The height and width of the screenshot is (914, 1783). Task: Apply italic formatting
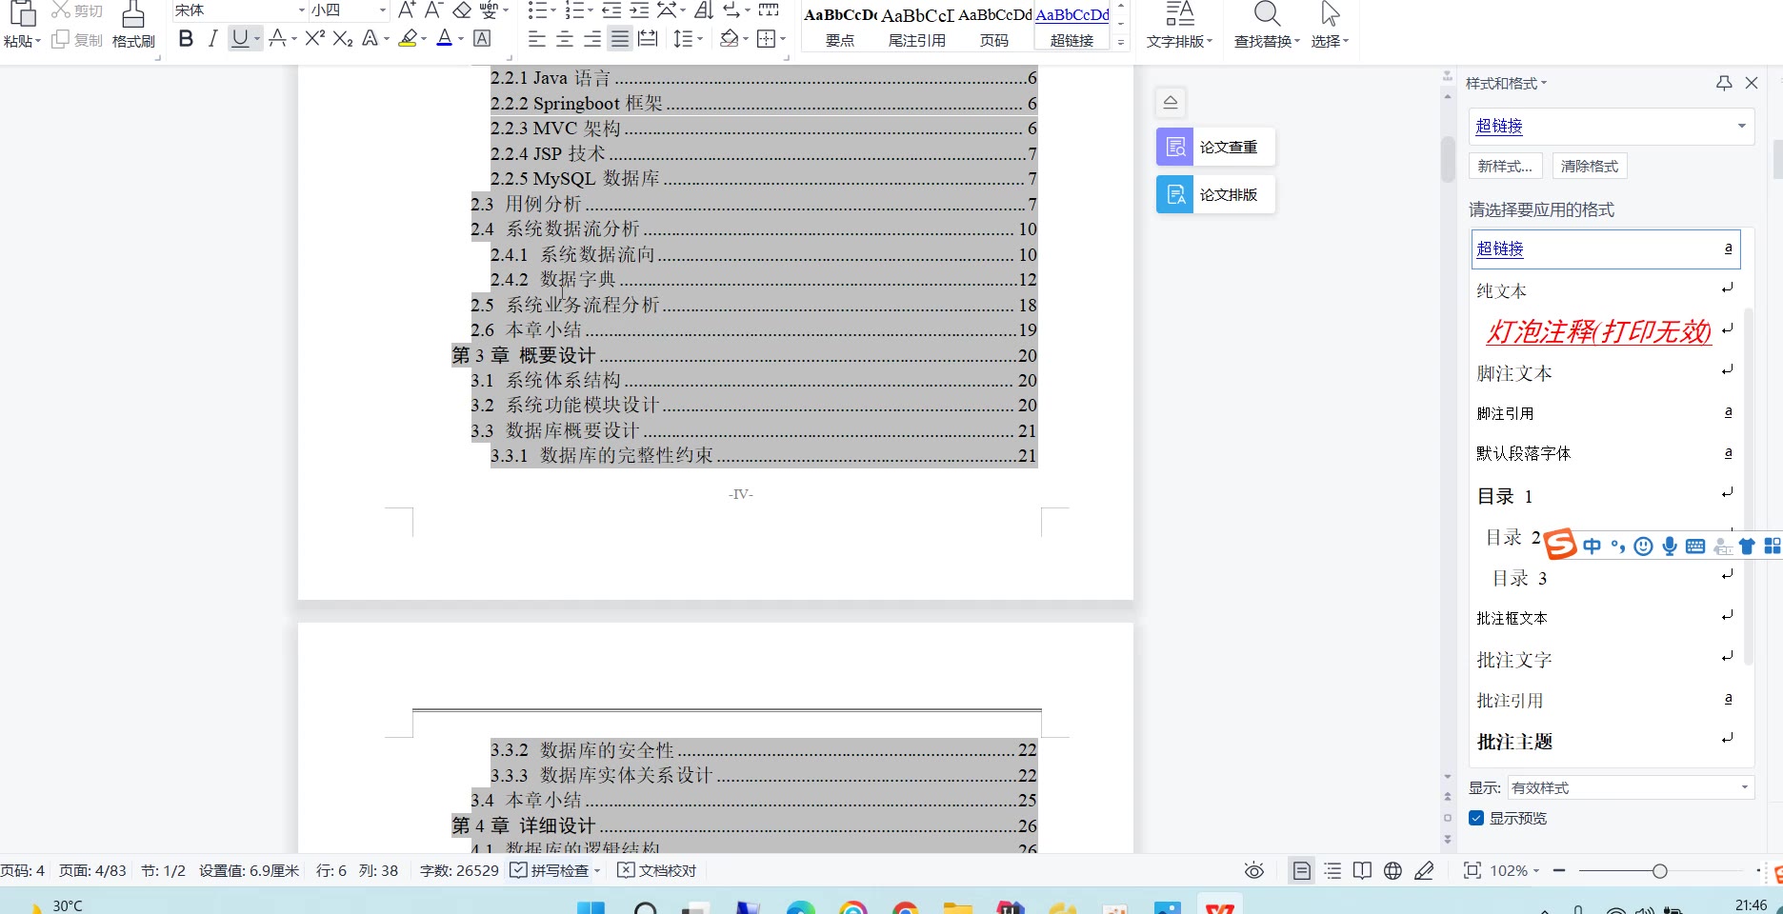(x=212, y=39)
